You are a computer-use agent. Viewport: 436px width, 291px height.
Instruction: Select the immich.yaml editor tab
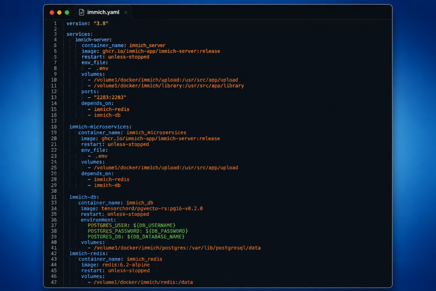coord(103,12)
